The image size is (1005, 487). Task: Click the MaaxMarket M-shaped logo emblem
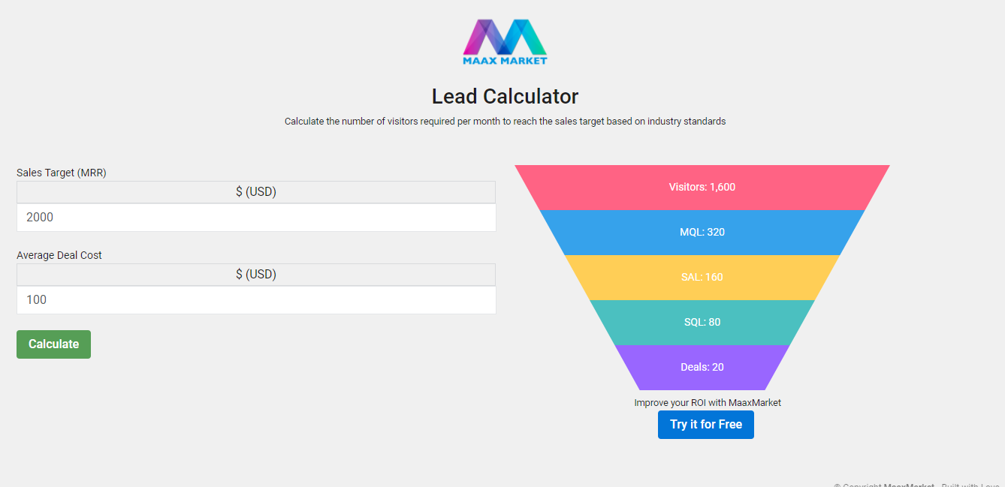pos(505,36)
